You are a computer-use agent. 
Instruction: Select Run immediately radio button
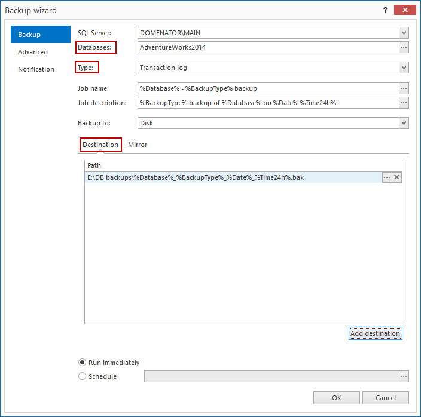(x=82, y=363)
